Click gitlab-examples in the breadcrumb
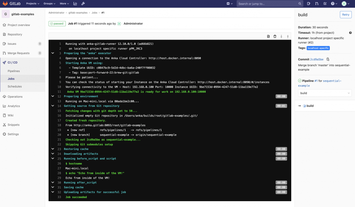This screenshot has height=207, width=355. click(x=78, y=13)
